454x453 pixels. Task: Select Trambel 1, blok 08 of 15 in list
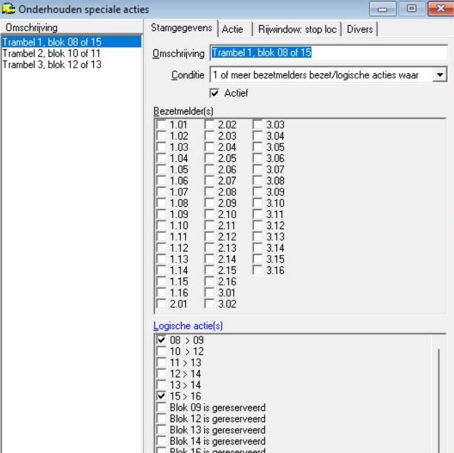(71, 42)
